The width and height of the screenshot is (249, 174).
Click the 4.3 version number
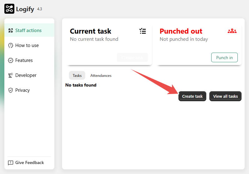click(40, 9)
